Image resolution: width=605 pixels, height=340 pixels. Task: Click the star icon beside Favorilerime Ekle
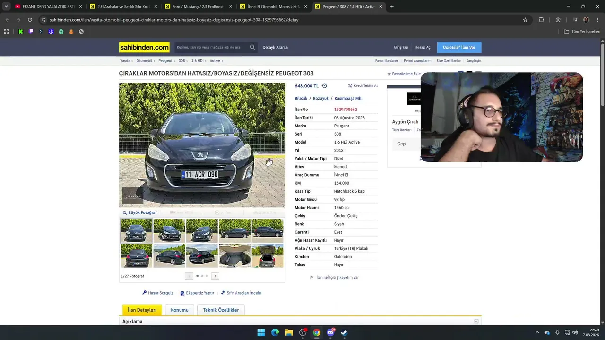point(389,74)
